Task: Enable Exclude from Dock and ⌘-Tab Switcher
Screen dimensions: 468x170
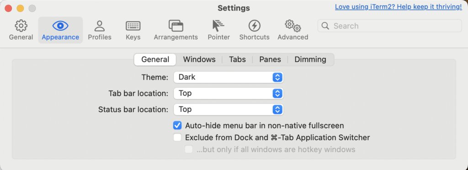Action: (x=177, y=138)
